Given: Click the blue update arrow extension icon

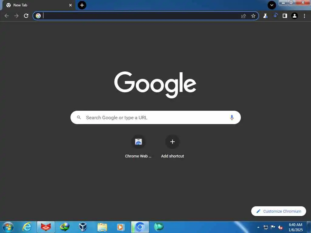Looking at the screenshot, I should point(275,15).
